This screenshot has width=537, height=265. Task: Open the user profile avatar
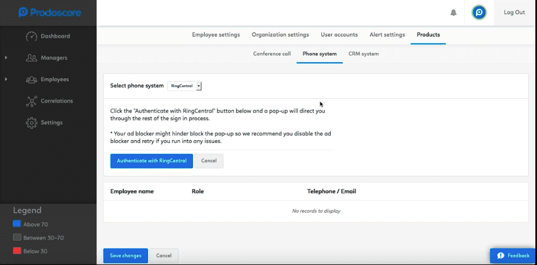pos(479,12)
